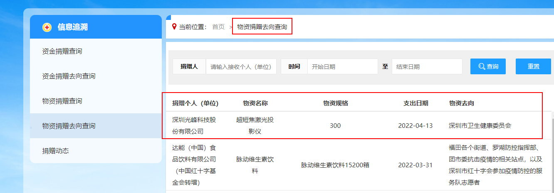Click the magnifier icon on the 查询 button
This screenshot has width=554, height=193.
(x=482, y=66)
